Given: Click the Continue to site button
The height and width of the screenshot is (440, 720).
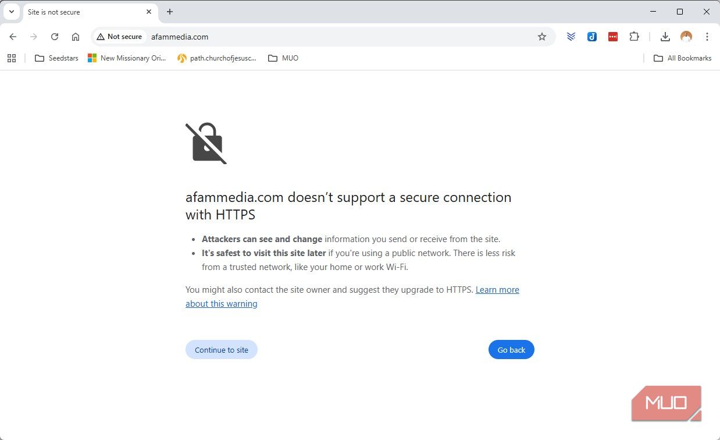Looking at the screenshot, I should point(222,350).
